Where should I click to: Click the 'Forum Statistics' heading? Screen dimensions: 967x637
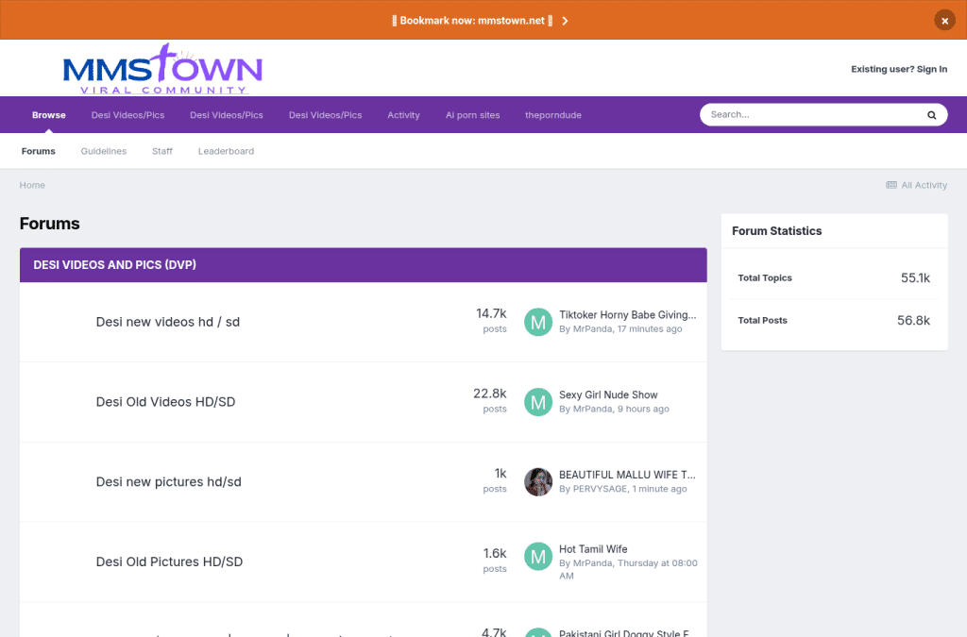776,231
